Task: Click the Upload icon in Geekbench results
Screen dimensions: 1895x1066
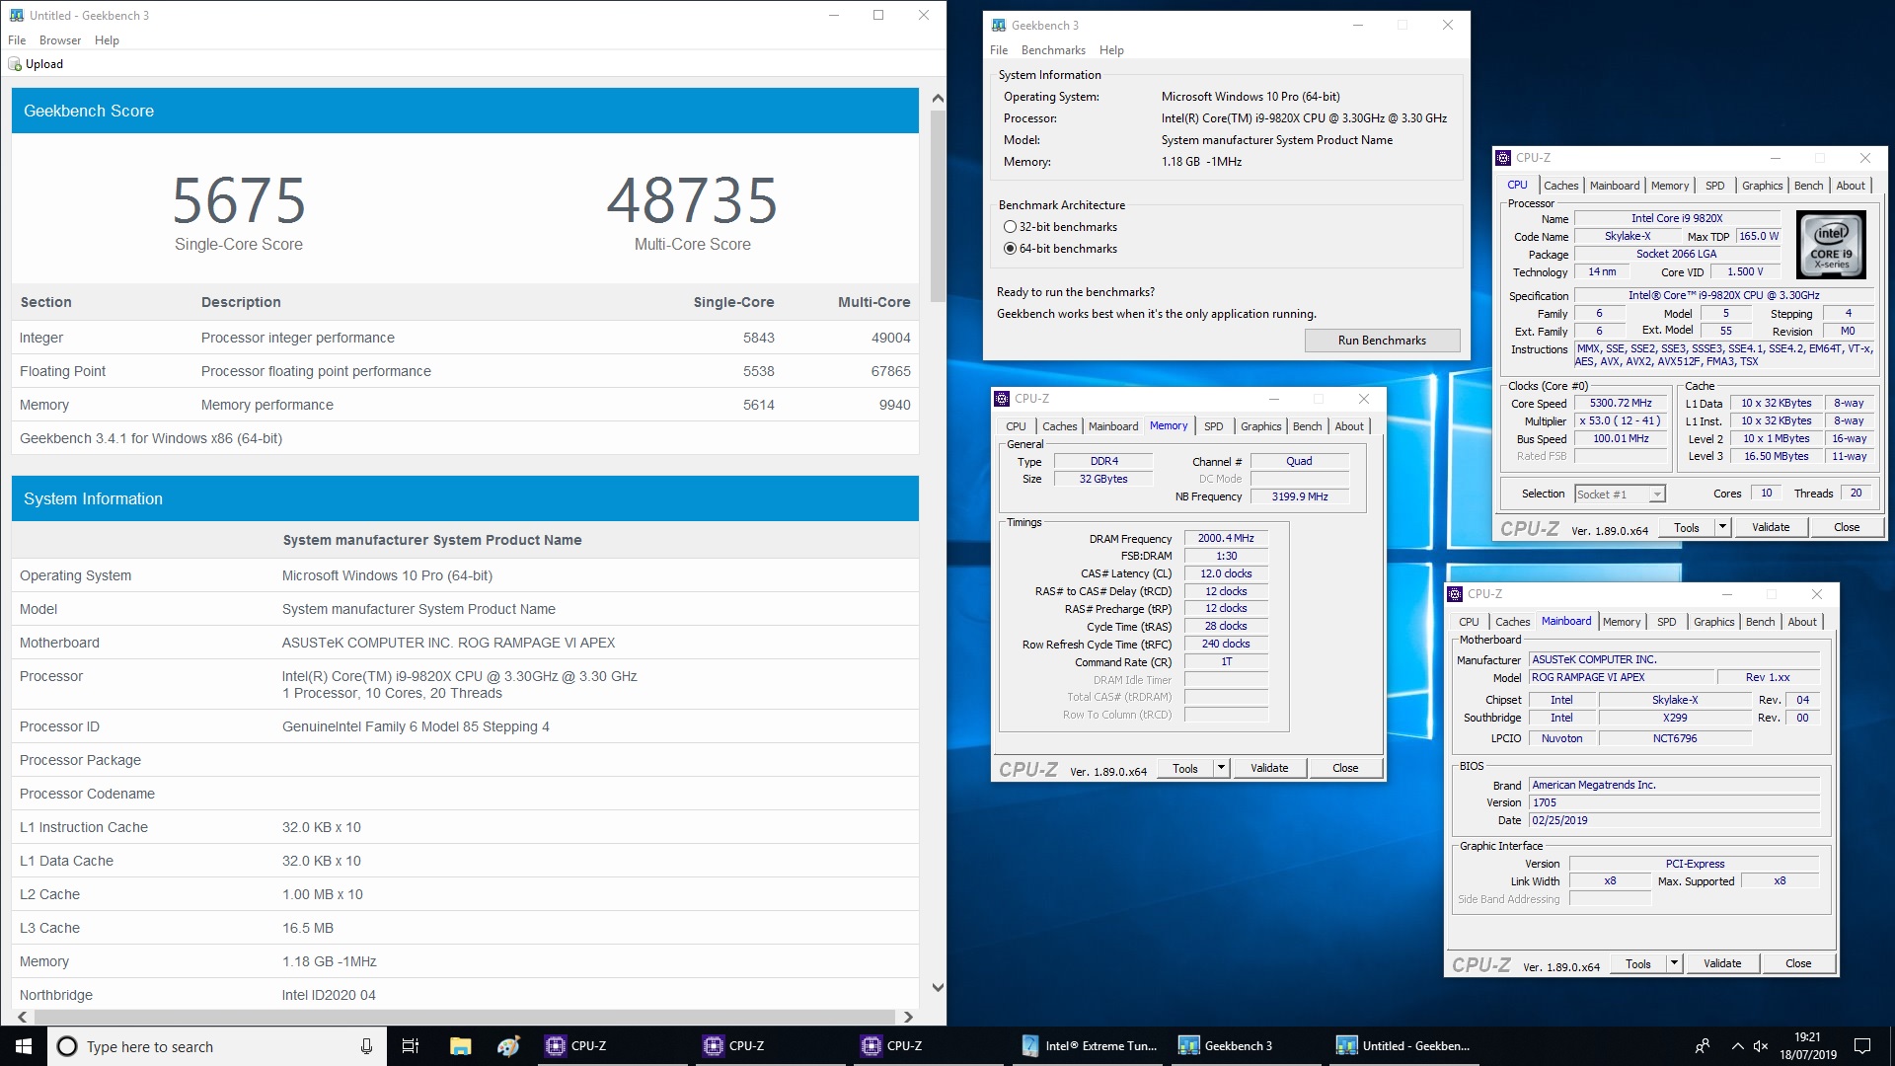Action: (15, 64)
